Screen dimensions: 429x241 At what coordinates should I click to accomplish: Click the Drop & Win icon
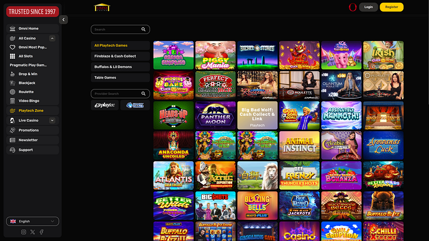[12, 74]
